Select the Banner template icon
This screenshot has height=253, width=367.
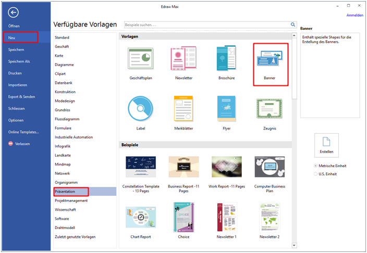(270, 58)
